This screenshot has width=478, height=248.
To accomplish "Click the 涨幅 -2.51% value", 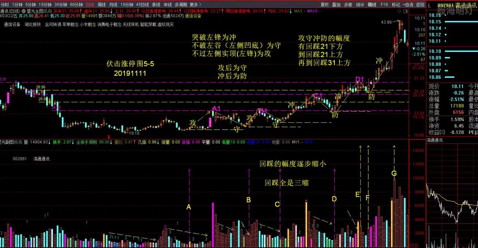I will (457, 99).
